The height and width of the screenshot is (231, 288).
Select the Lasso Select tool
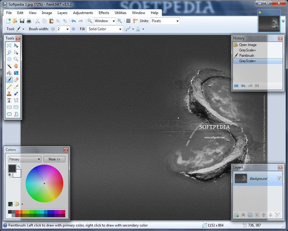pyautogui.click(x=9, y=53)
